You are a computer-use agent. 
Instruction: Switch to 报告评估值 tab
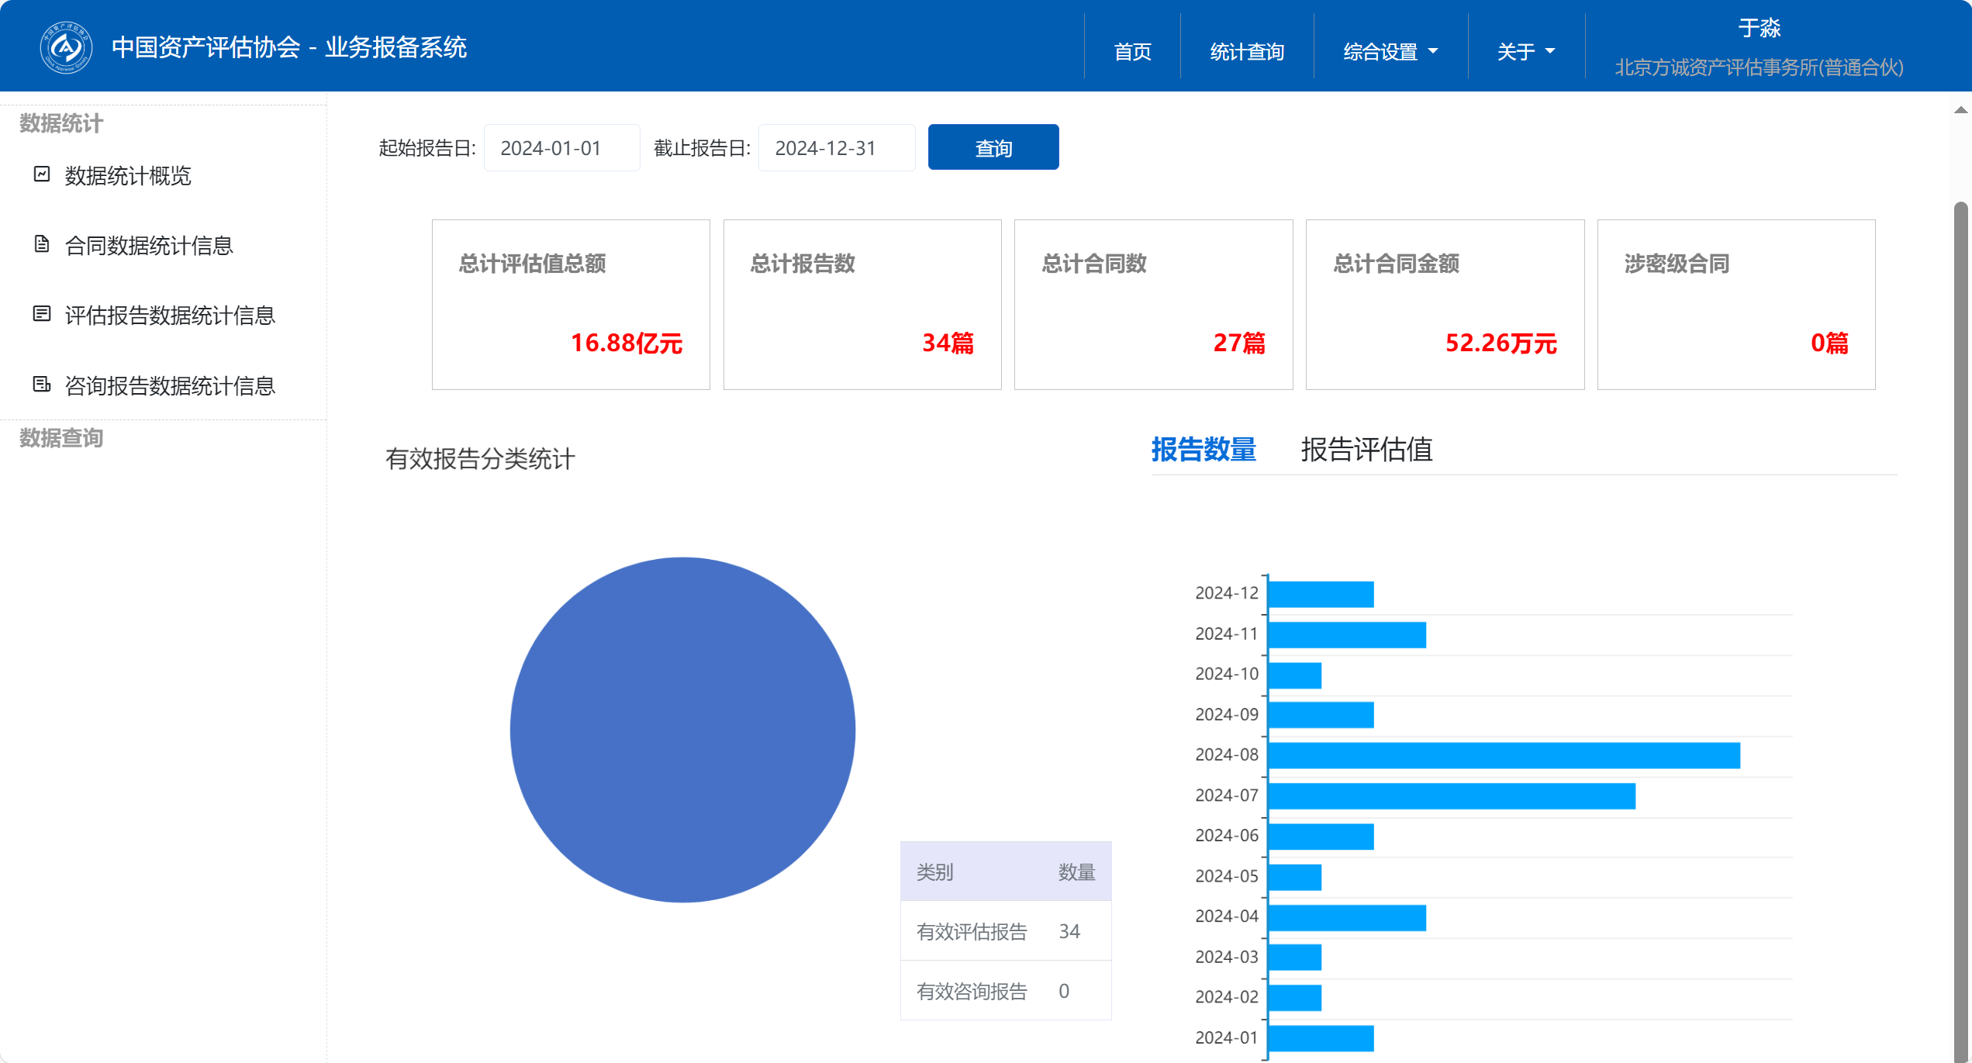point(1366,450)
